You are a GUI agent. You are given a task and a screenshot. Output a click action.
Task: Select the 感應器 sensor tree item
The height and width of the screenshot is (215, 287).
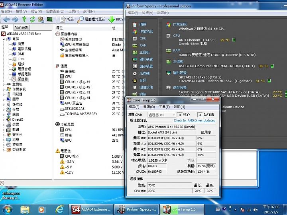22,79
